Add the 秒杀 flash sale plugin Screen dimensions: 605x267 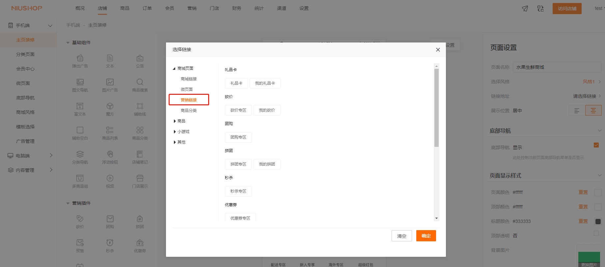(x=110, y=246)
